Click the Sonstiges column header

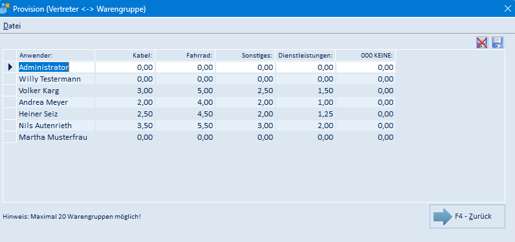(245, 56)
